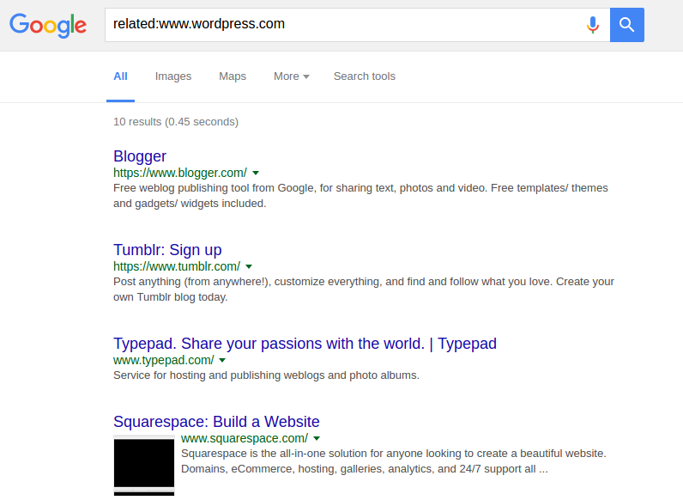
Task: Expand arrow next to squarespace.com URL
Action: click(317, 438)
